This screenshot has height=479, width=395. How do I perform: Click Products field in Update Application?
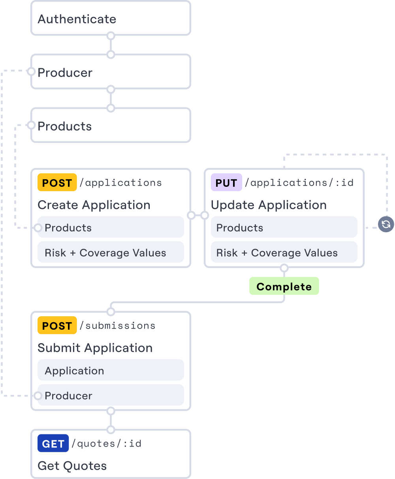point(284,227)
